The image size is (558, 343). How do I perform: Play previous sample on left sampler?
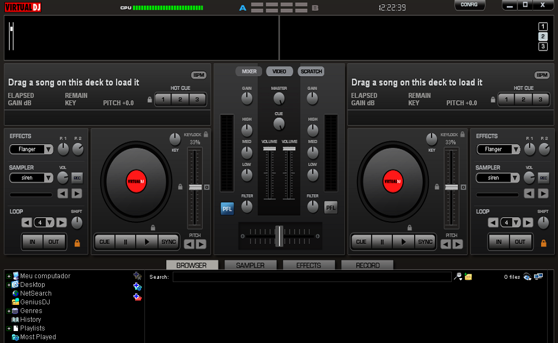[x=63, y=194]
